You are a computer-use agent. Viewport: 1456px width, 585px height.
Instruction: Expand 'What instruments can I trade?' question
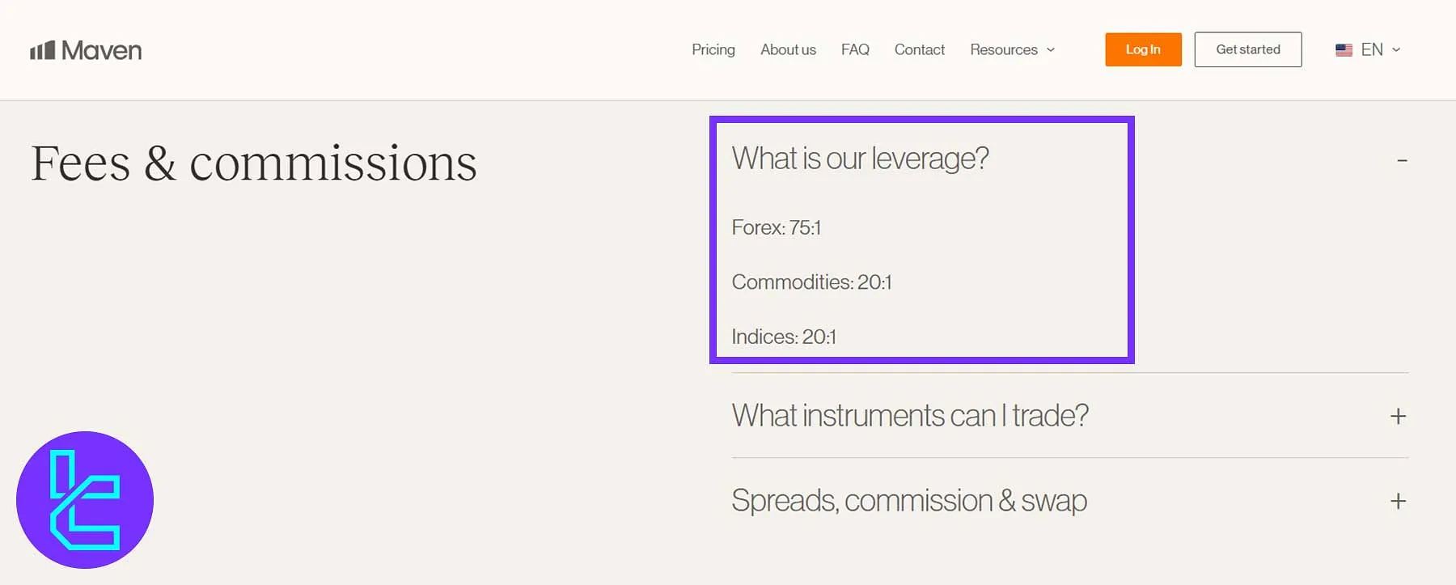click(910, 416)
